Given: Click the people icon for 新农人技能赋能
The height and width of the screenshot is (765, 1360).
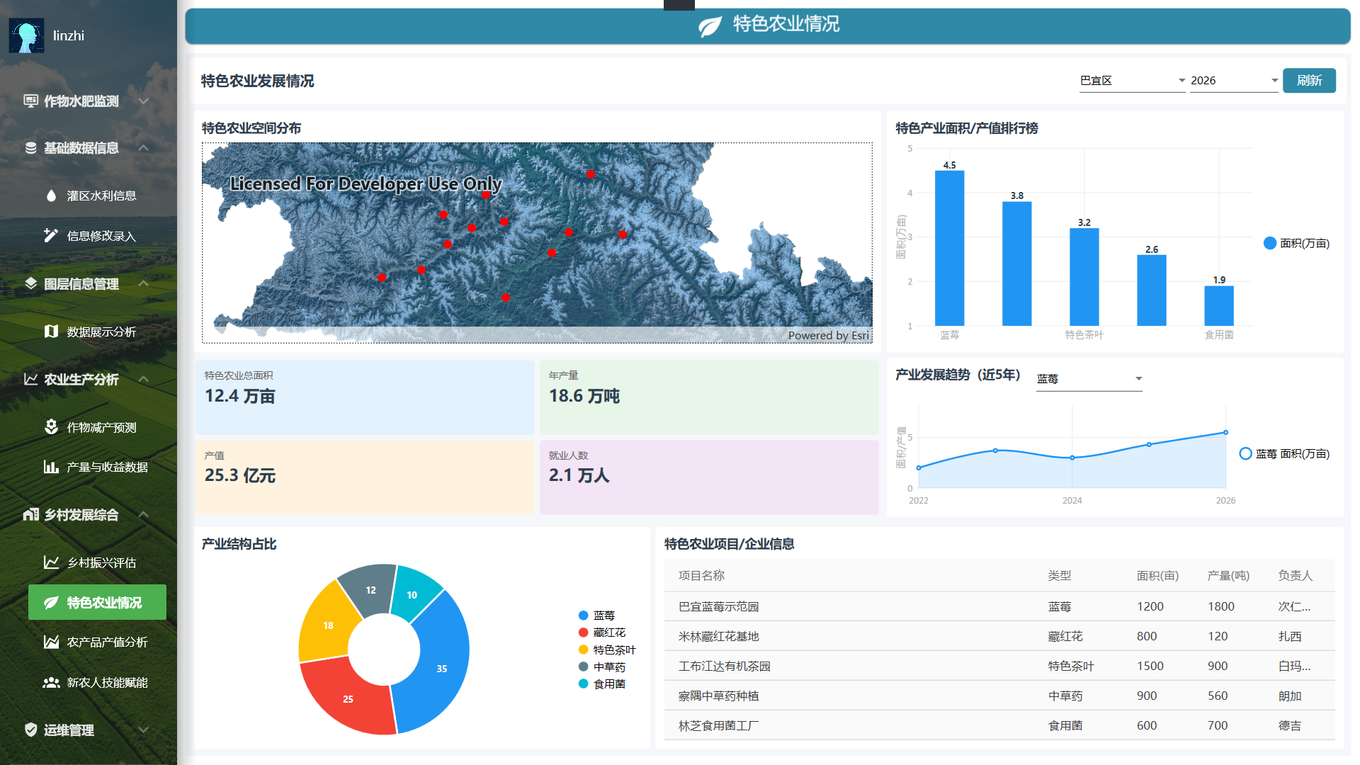Looking at the screenshot, I should [51, 682].
